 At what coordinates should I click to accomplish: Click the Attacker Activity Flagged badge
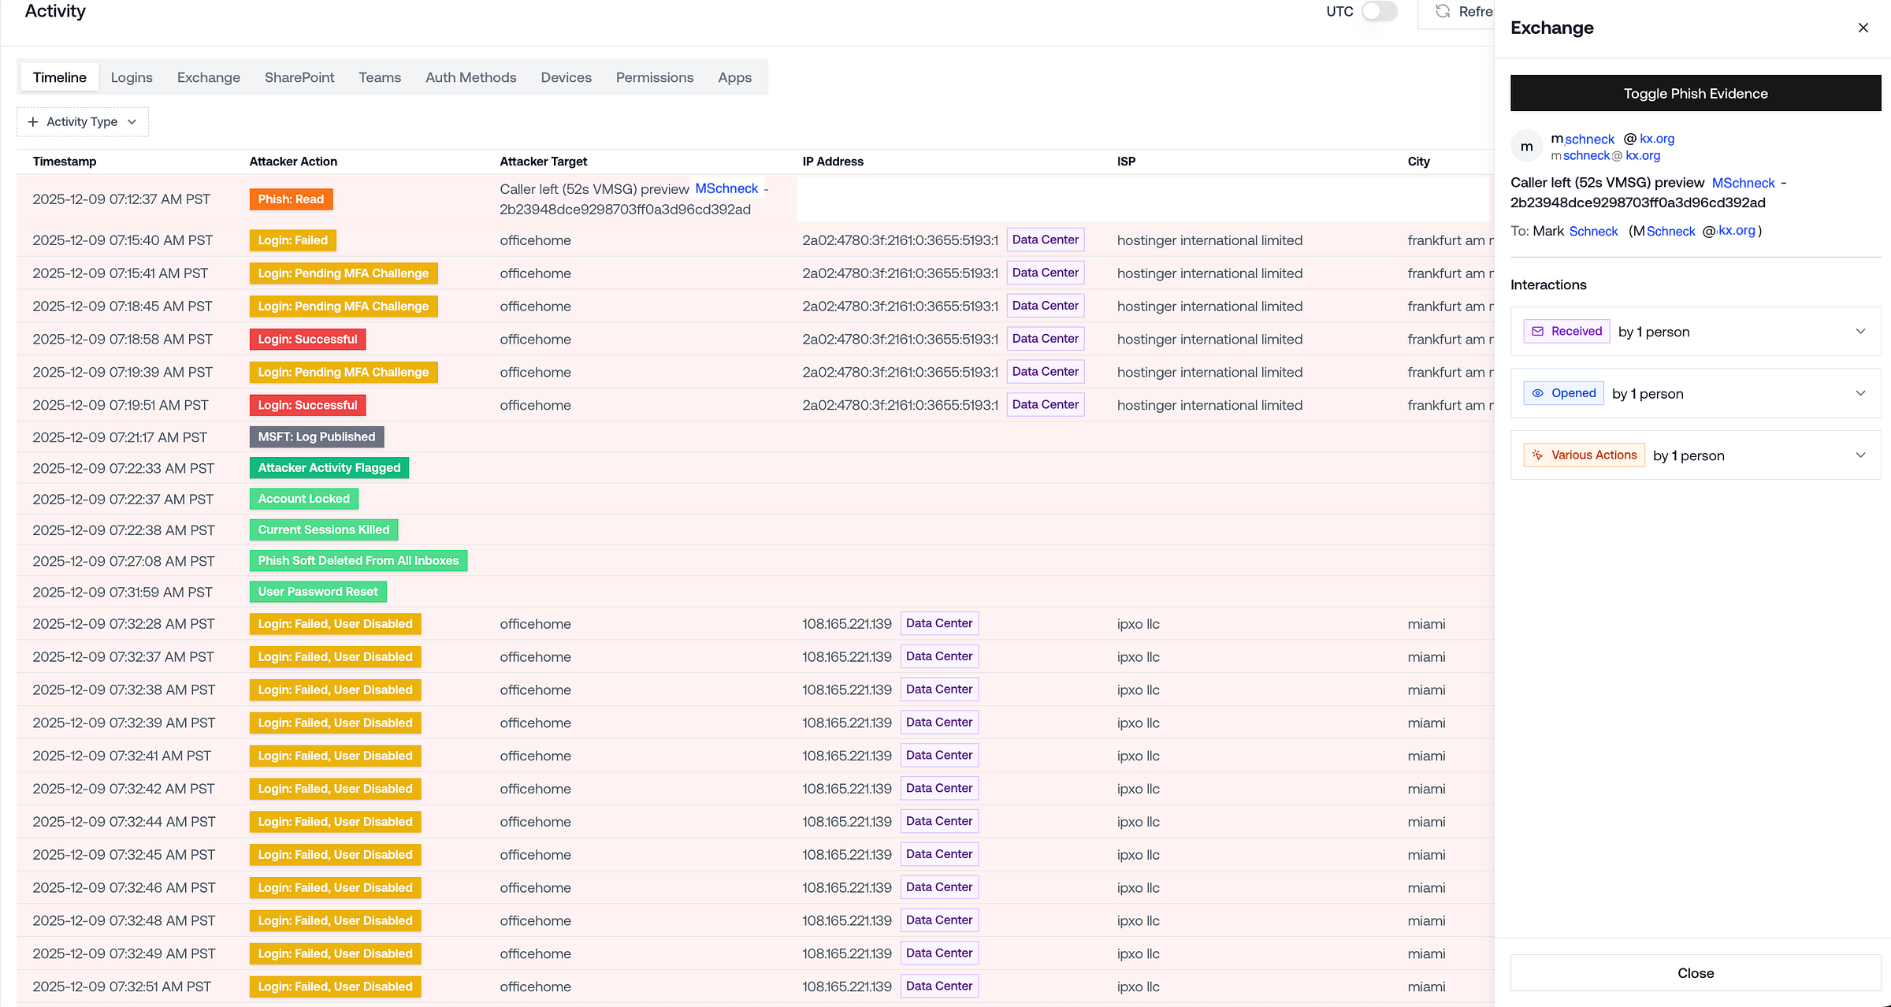329,468
